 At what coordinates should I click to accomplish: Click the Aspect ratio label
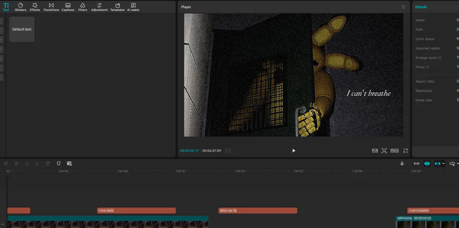coord(425,82)
